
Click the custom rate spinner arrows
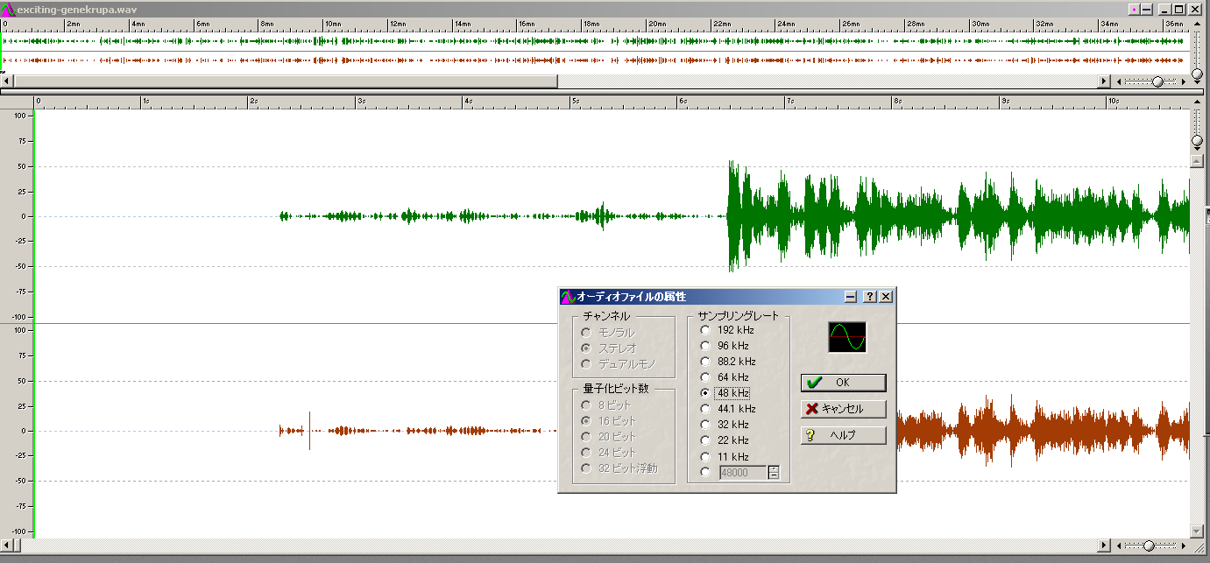click(774, 473)
